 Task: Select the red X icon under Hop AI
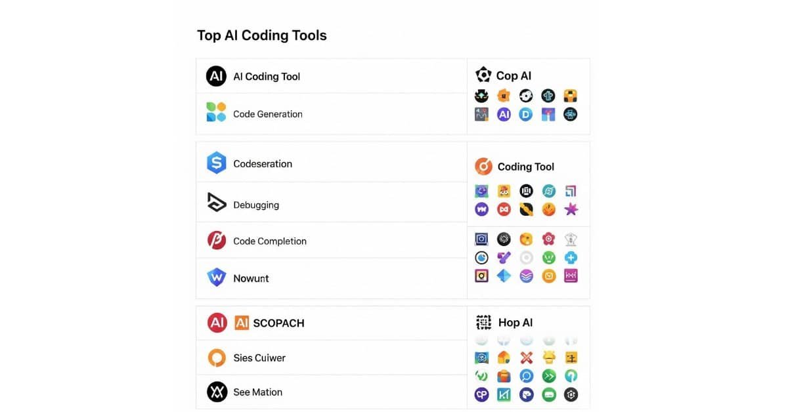click(x=526, y=358)
